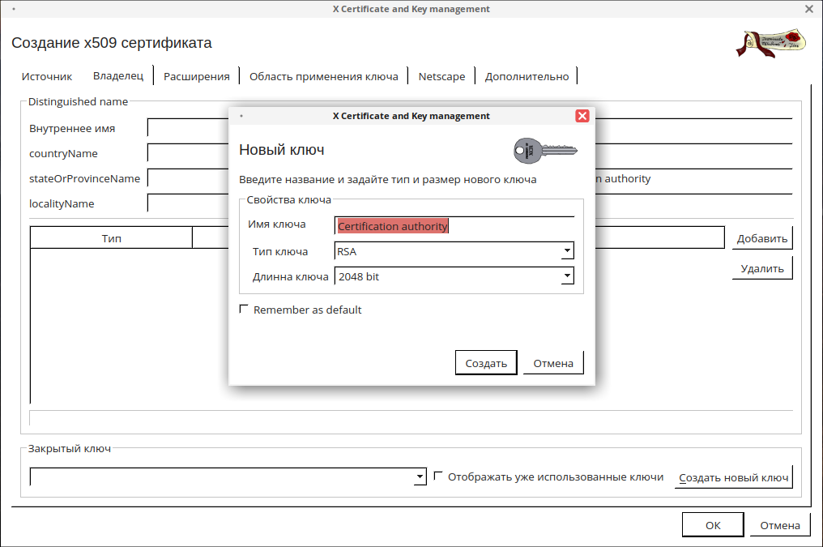Open the Расширения tab
The height and width of the screenshot is (547, 823).
(x=197, y=76)
